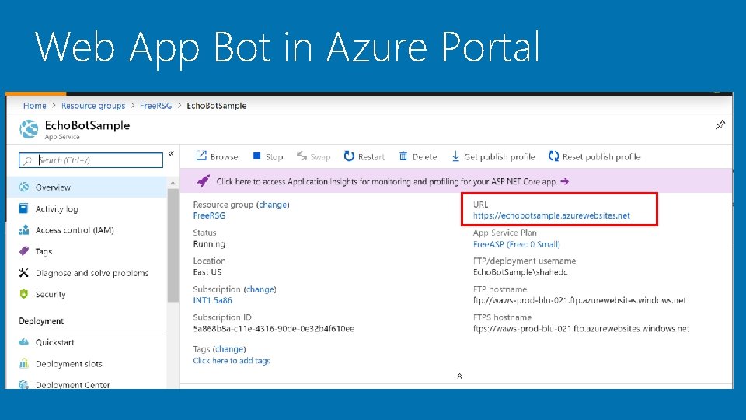Open the Browse toolbar command
Screen dimensions: 746x420
(217, 156)
